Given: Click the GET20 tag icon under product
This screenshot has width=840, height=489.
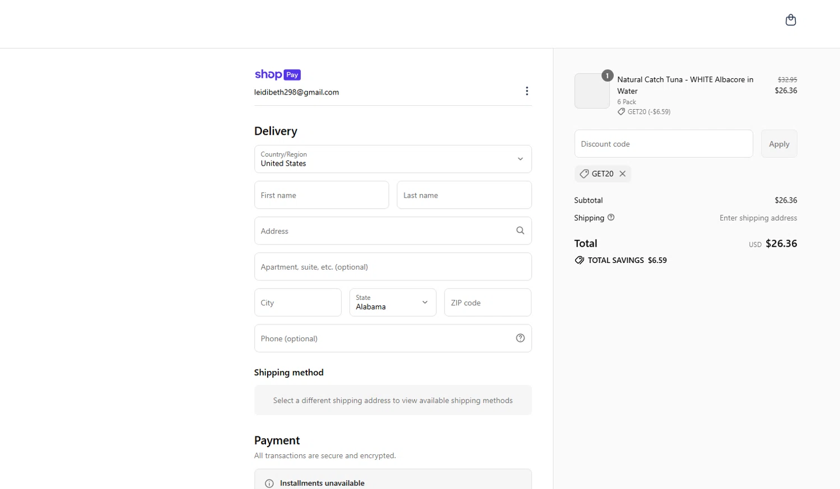Looking at the screenshot, I should [x=621, y=112].
